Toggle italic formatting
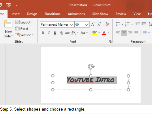This screenshot has width=153, height=114. click(49, 33)
